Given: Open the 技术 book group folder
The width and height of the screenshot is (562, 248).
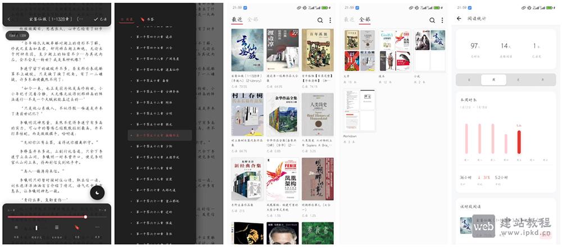Looking at the screenshot, I should [395, 50].
